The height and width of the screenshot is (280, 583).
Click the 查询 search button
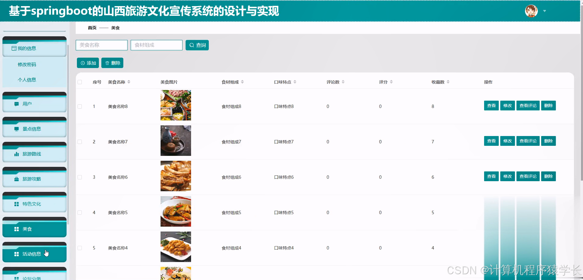click(197, 45)
